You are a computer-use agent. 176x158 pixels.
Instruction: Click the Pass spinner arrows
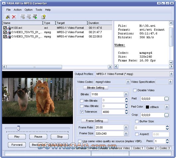pyautogui.click(x=167, y=141)
